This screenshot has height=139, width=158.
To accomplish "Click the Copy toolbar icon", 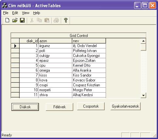I will pyautogui.click(x=39, y=20).
